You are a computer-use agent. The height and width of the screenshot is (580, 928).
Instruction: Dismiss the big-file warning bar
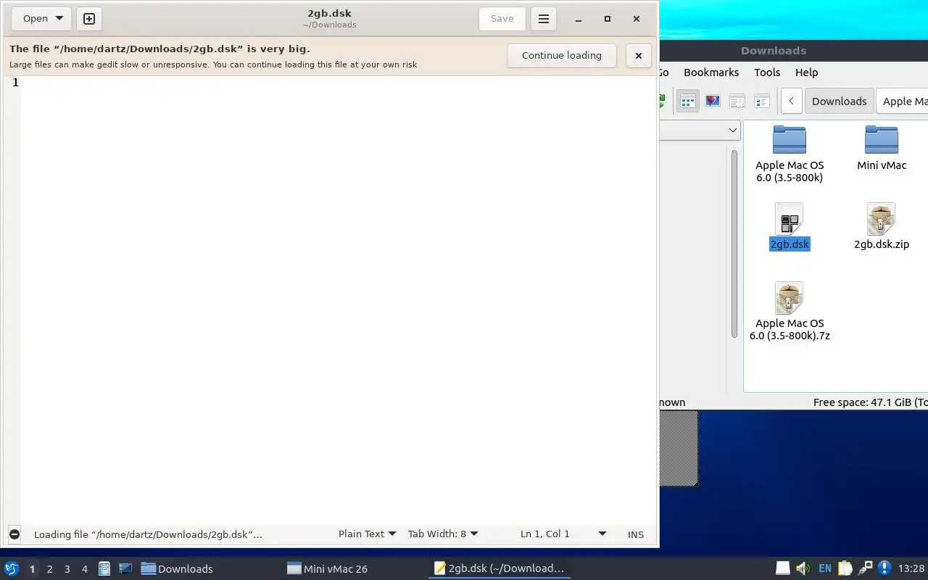coord(638,55)
